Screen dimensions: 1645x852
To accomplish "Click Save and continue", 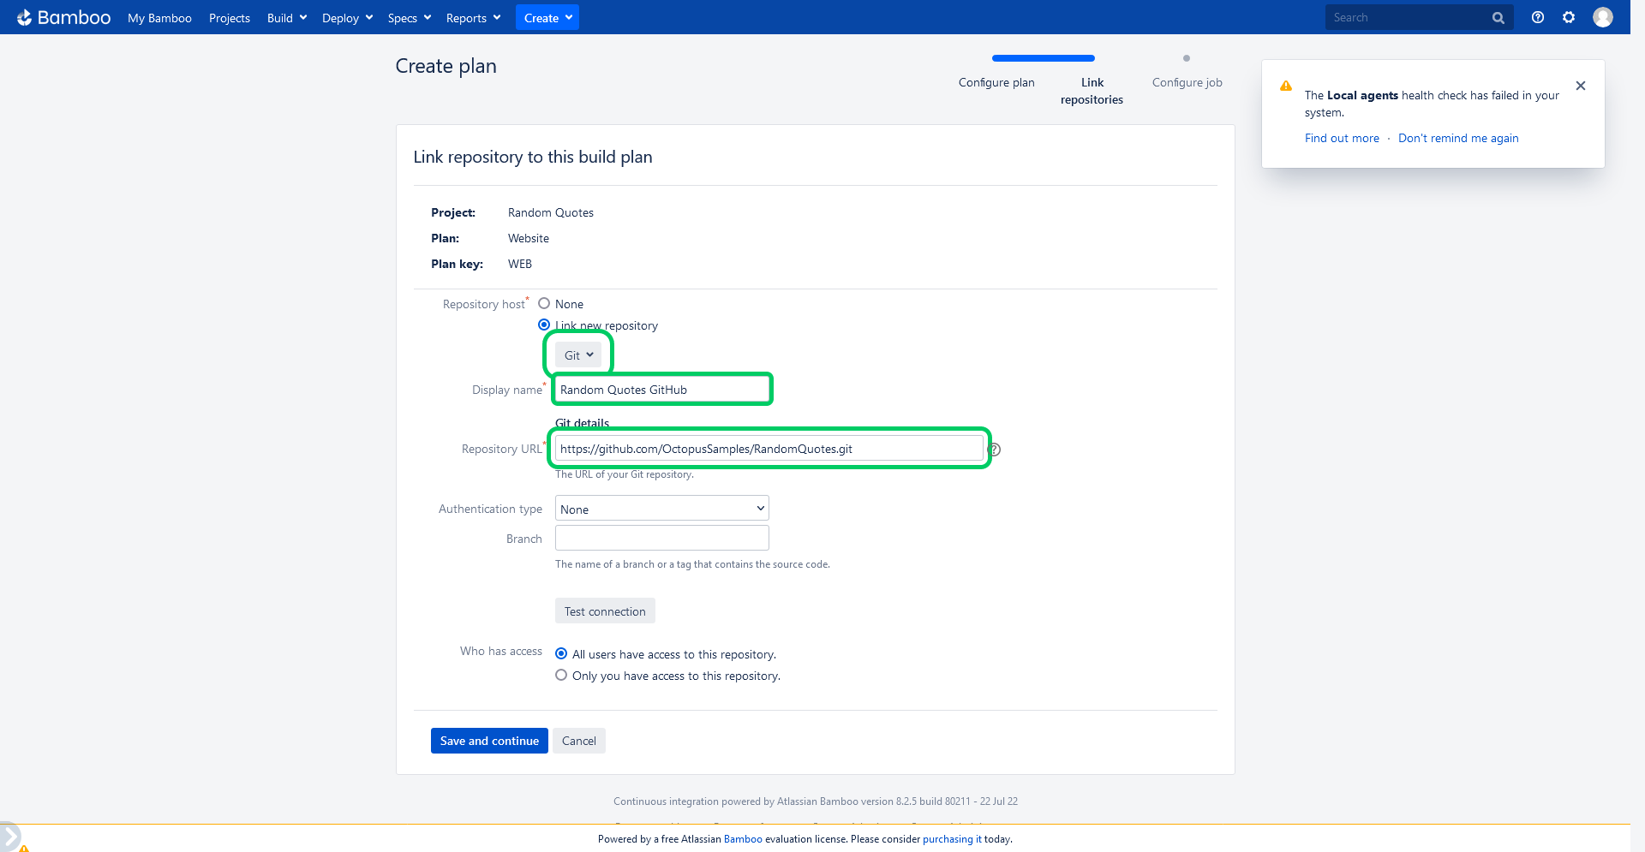I will [x=489, y=741].
